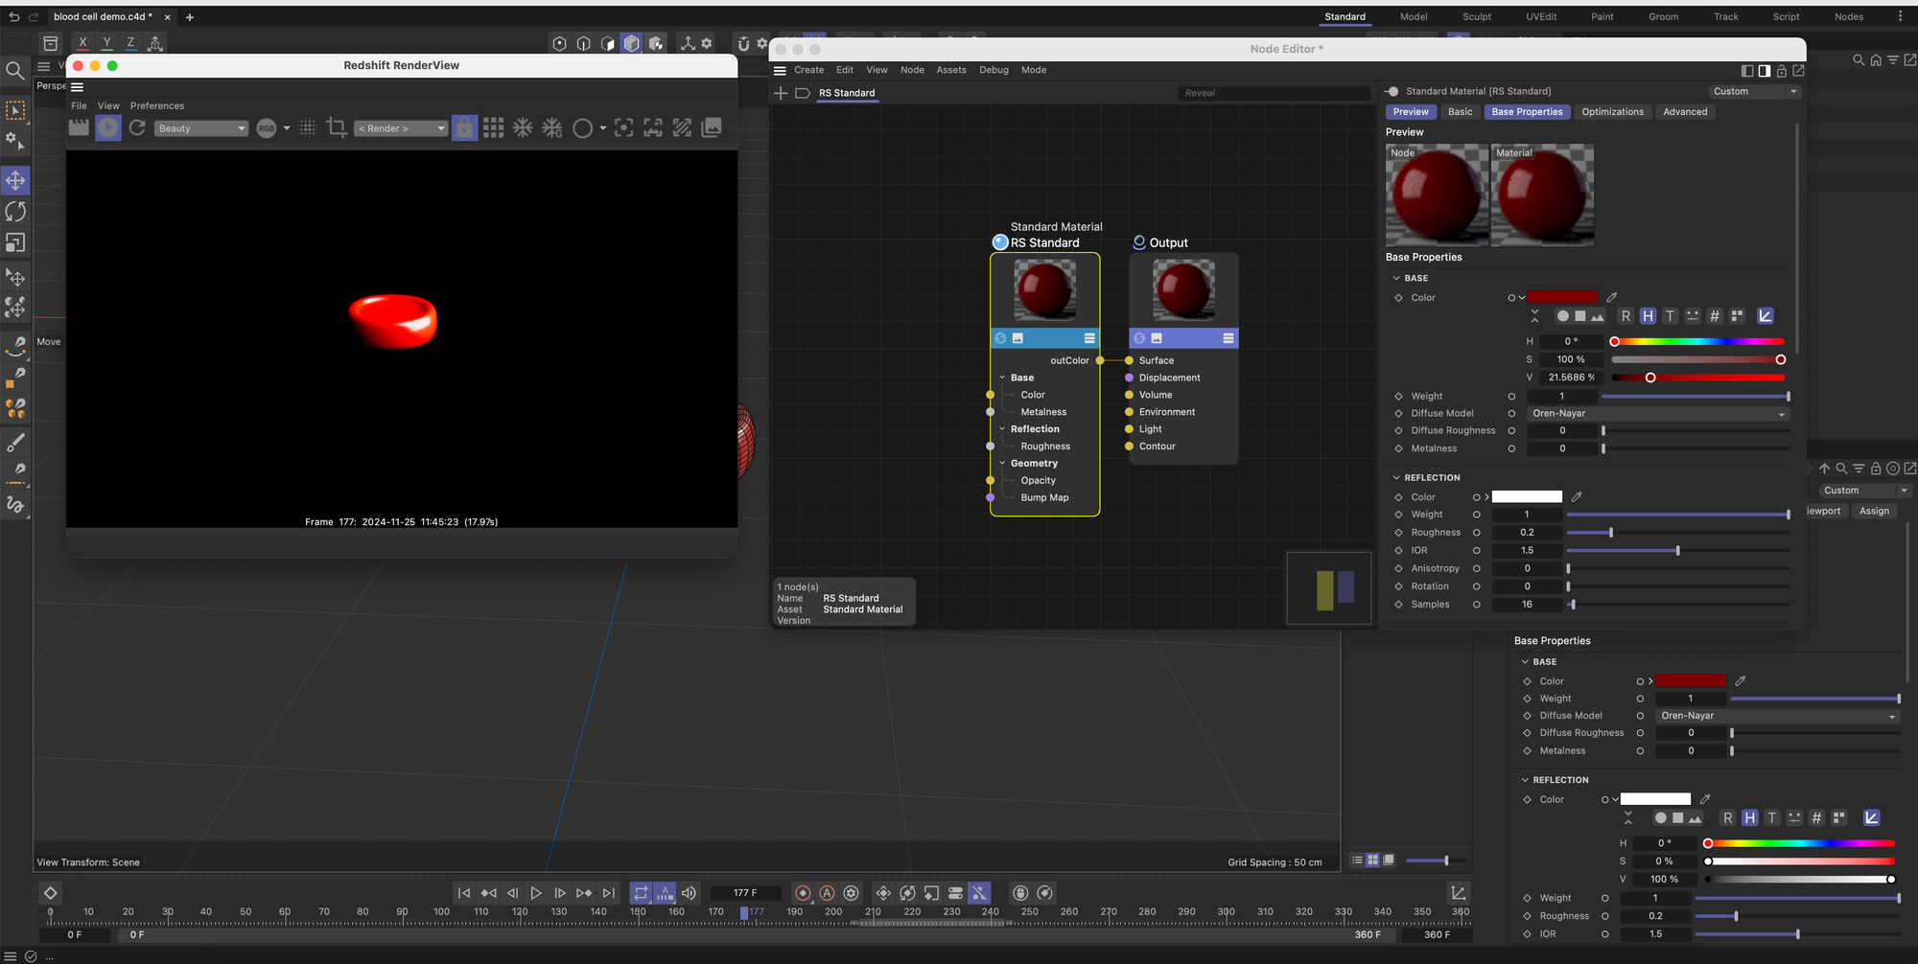Click the Material preview sphere thumbnail
1918x964 pixels.
pyautogui.click(x=1542, y=195)
